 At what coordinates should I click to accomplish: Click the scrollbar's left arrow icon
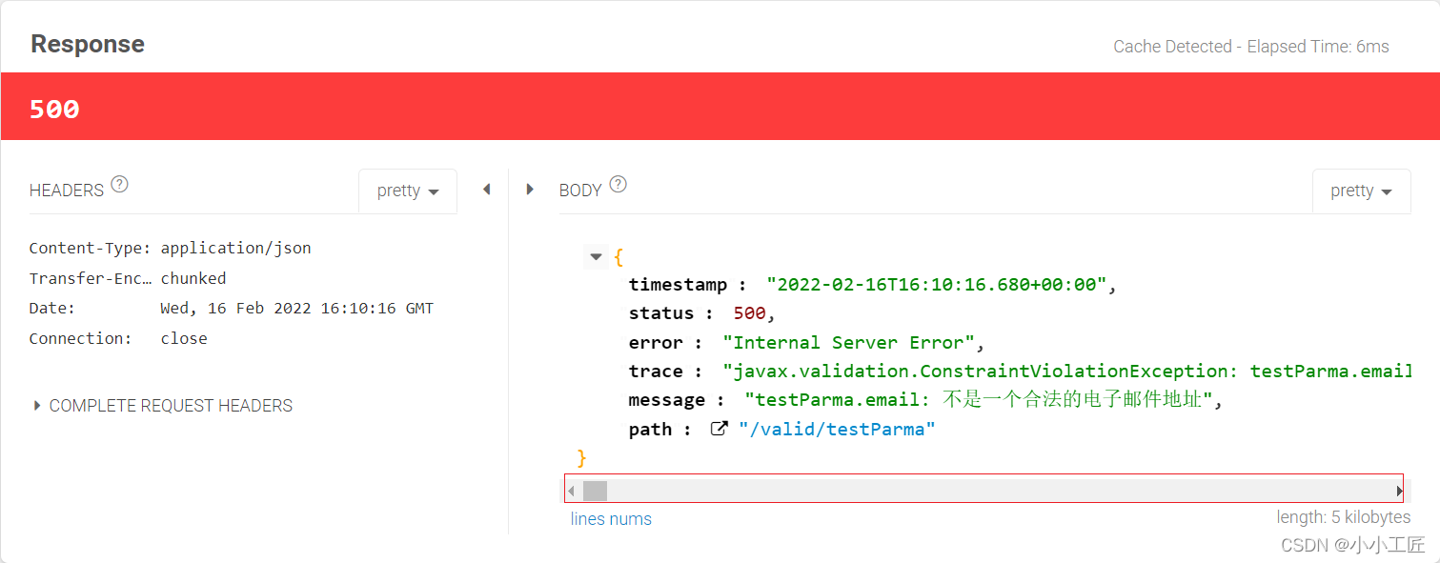tap(570, 489)
